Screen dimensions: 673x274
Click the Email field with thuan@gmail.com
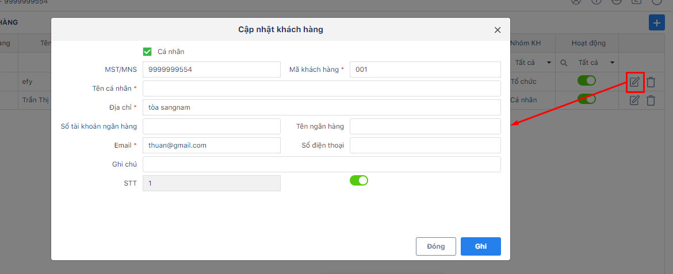click(212, 145)
